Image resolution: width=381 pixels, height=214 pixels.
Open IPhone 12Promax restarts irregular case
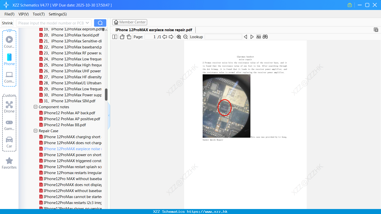point(71,173)
